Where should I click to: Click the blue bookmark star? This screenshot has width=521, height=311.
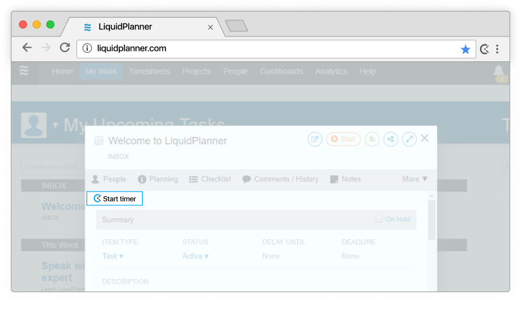pyautogui.click(x=465, y=50)
